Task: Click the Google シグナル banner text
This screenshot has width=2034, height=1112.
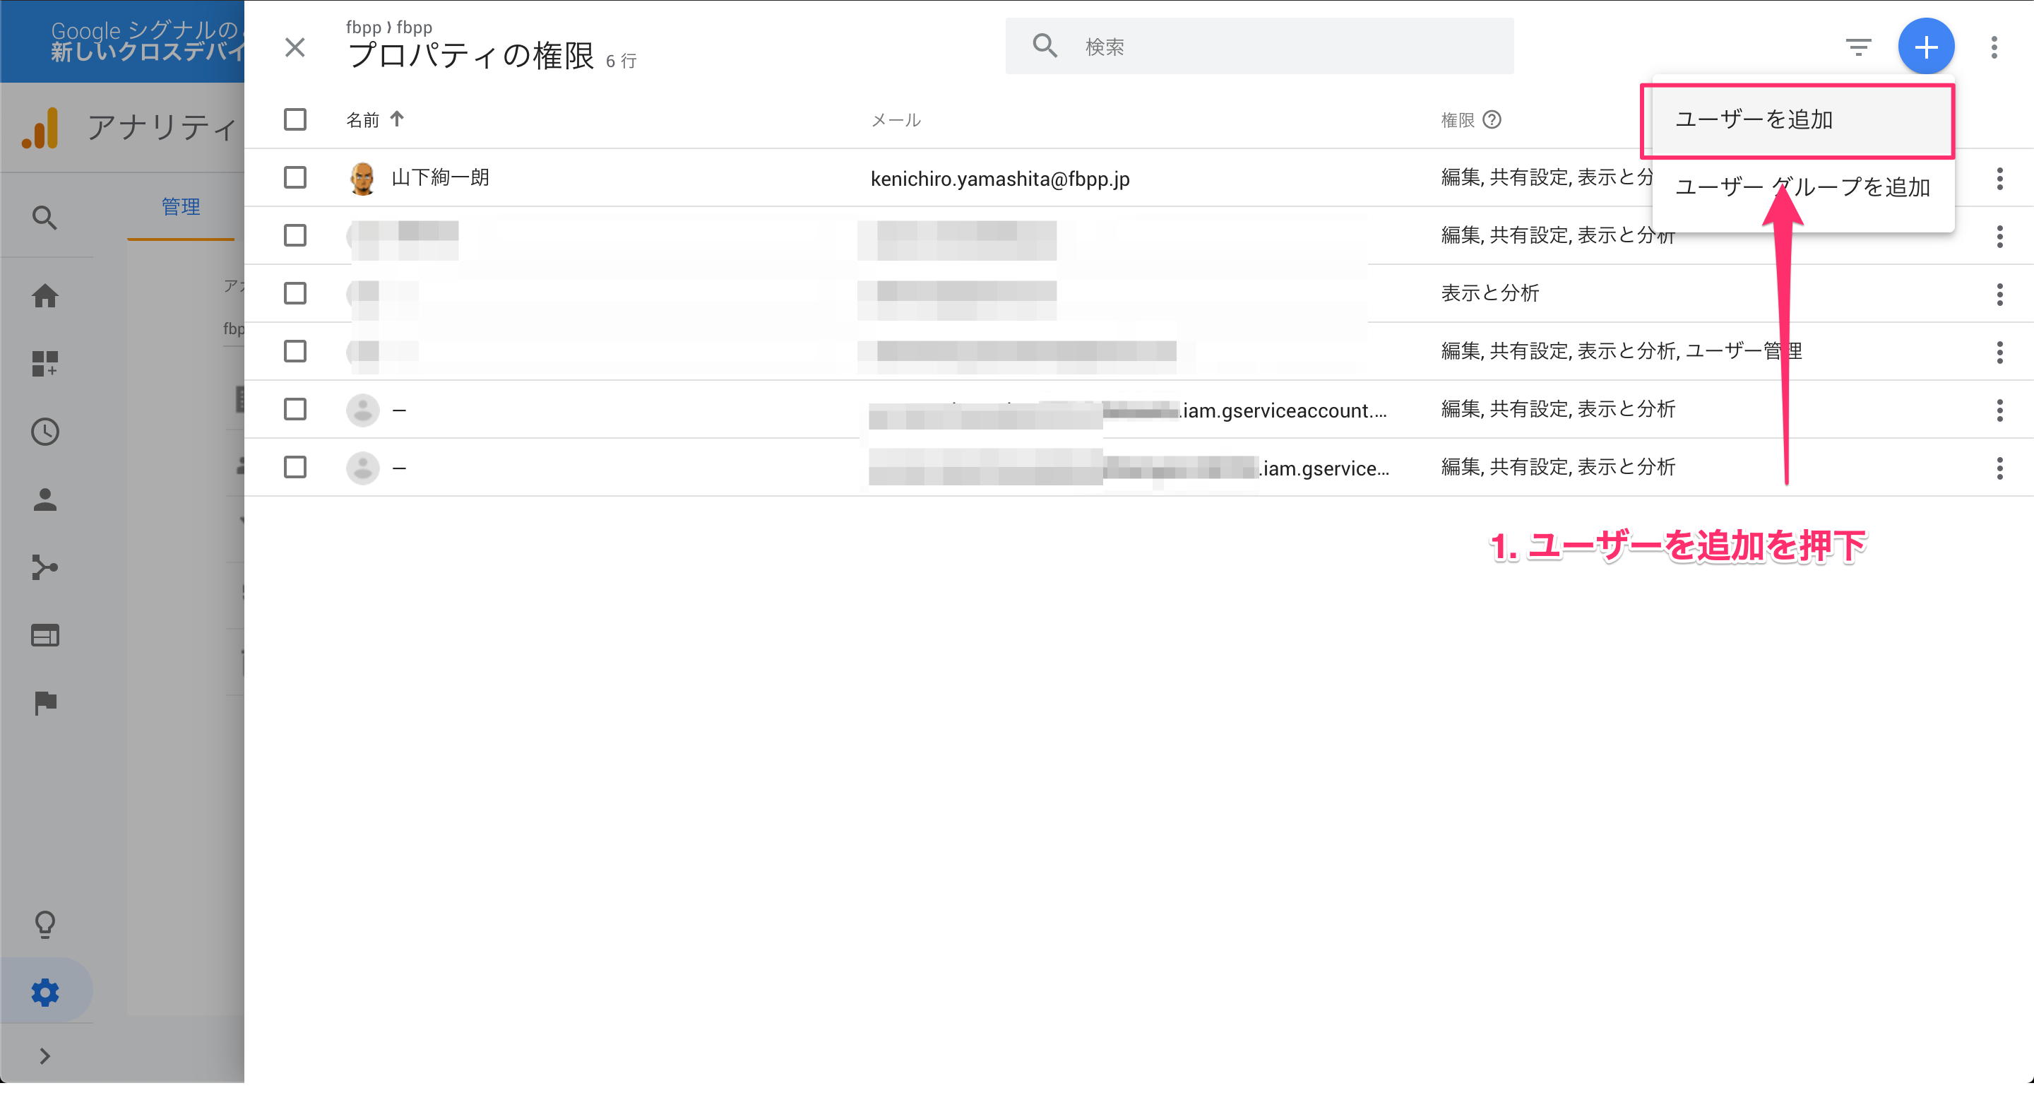Action: [147, 41]
